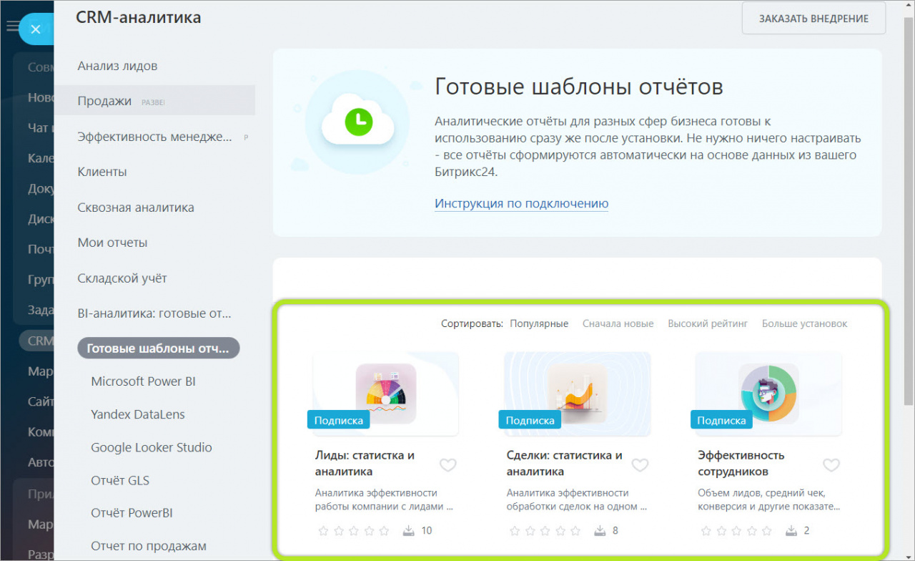
Task: Add Лиды report to favorites heart
Action: tap(447, 465)
